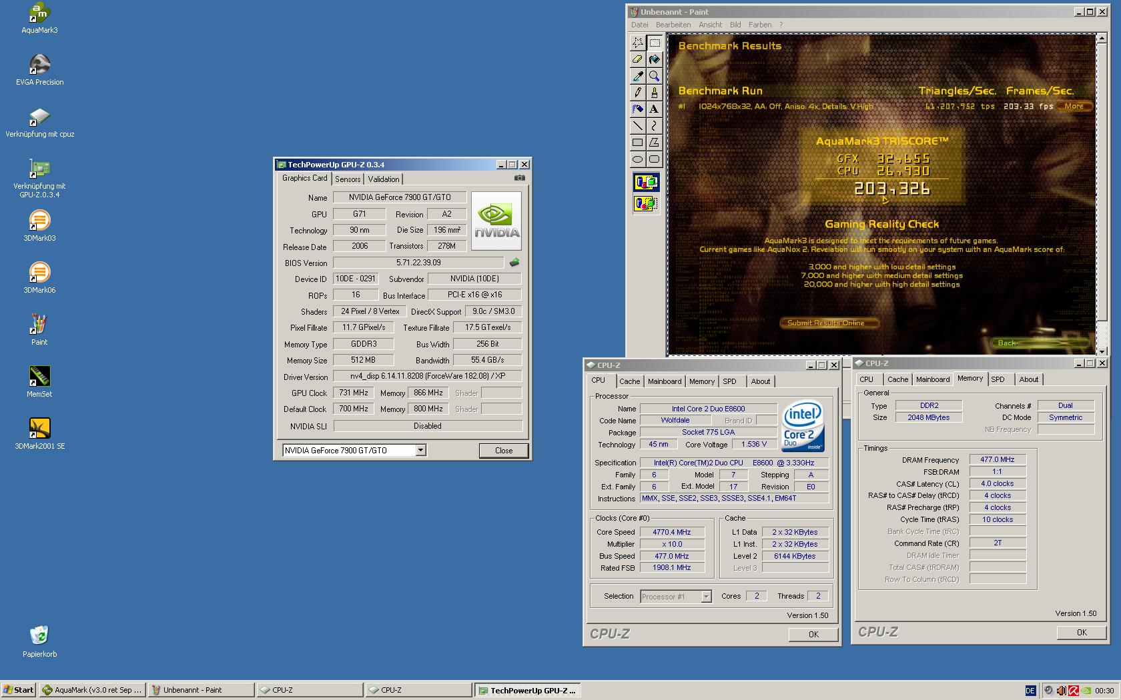Click OK in the right CPU-Z Memory window
This screenshot has width=1121, height=700.
(1082, 633)
